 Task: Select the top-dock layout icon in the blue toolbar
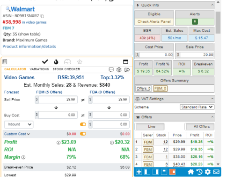164,172
